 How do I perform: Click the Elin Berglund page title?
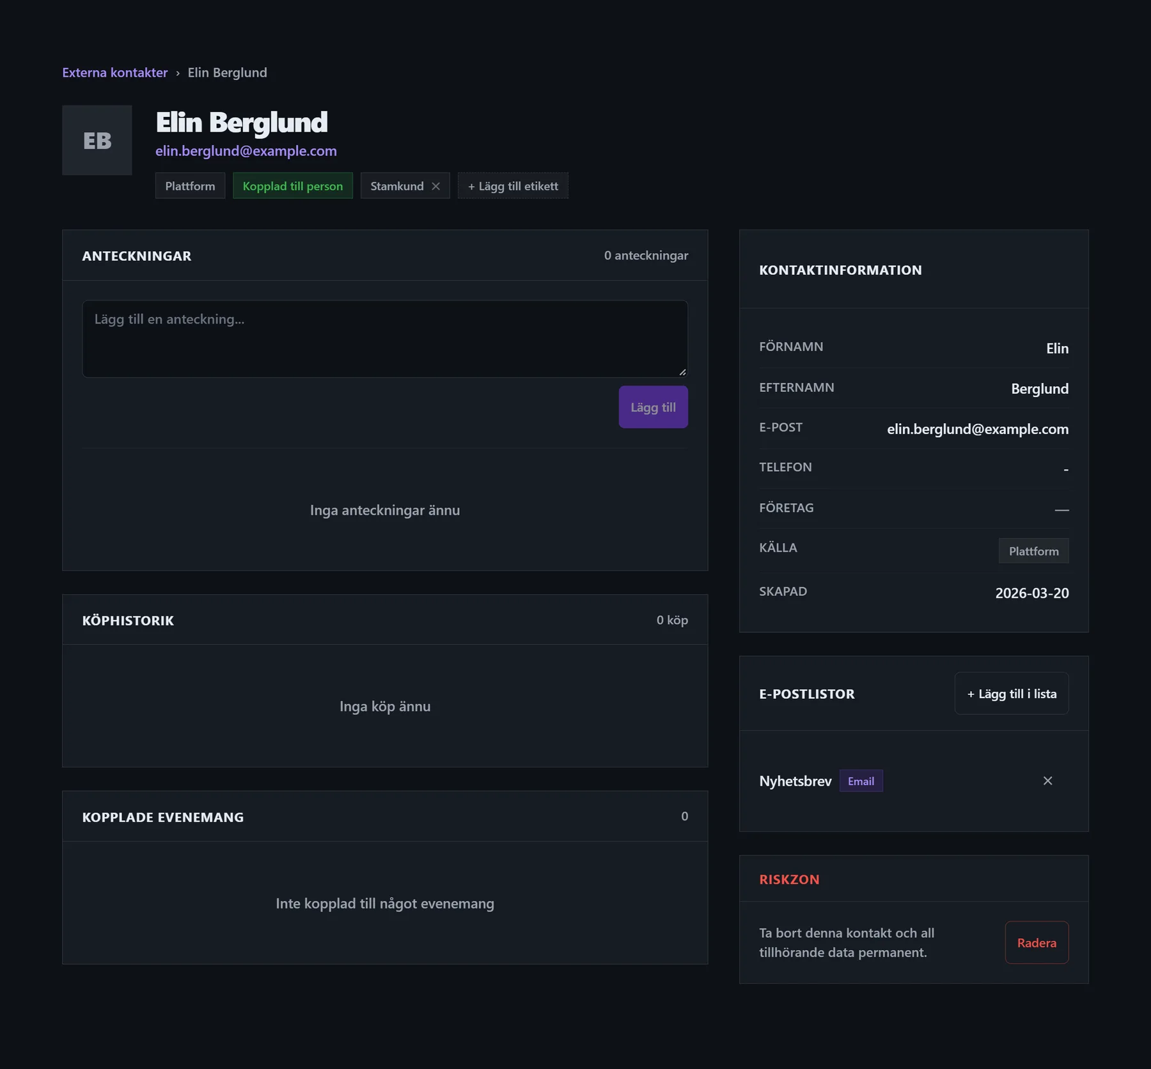(x=242, y=122)
